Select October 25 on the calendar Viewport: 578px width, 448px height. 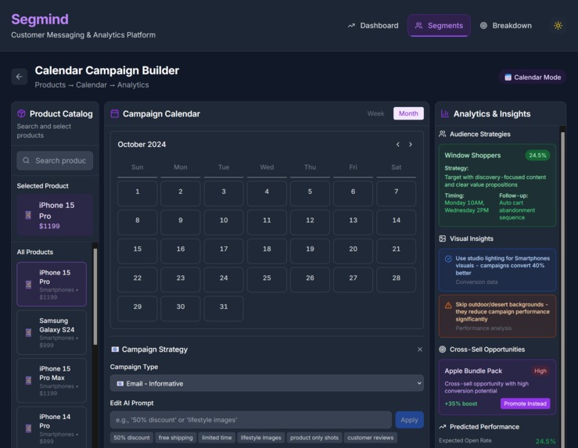point(267,280)
